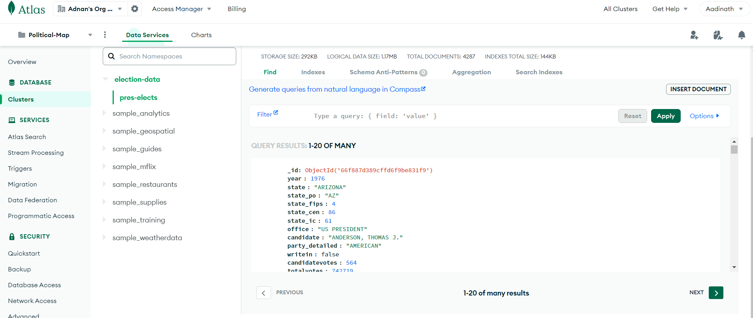This screenshot has width=753, height=318.
Task: Collapse the election-data database
Action: tap(105, 79)
